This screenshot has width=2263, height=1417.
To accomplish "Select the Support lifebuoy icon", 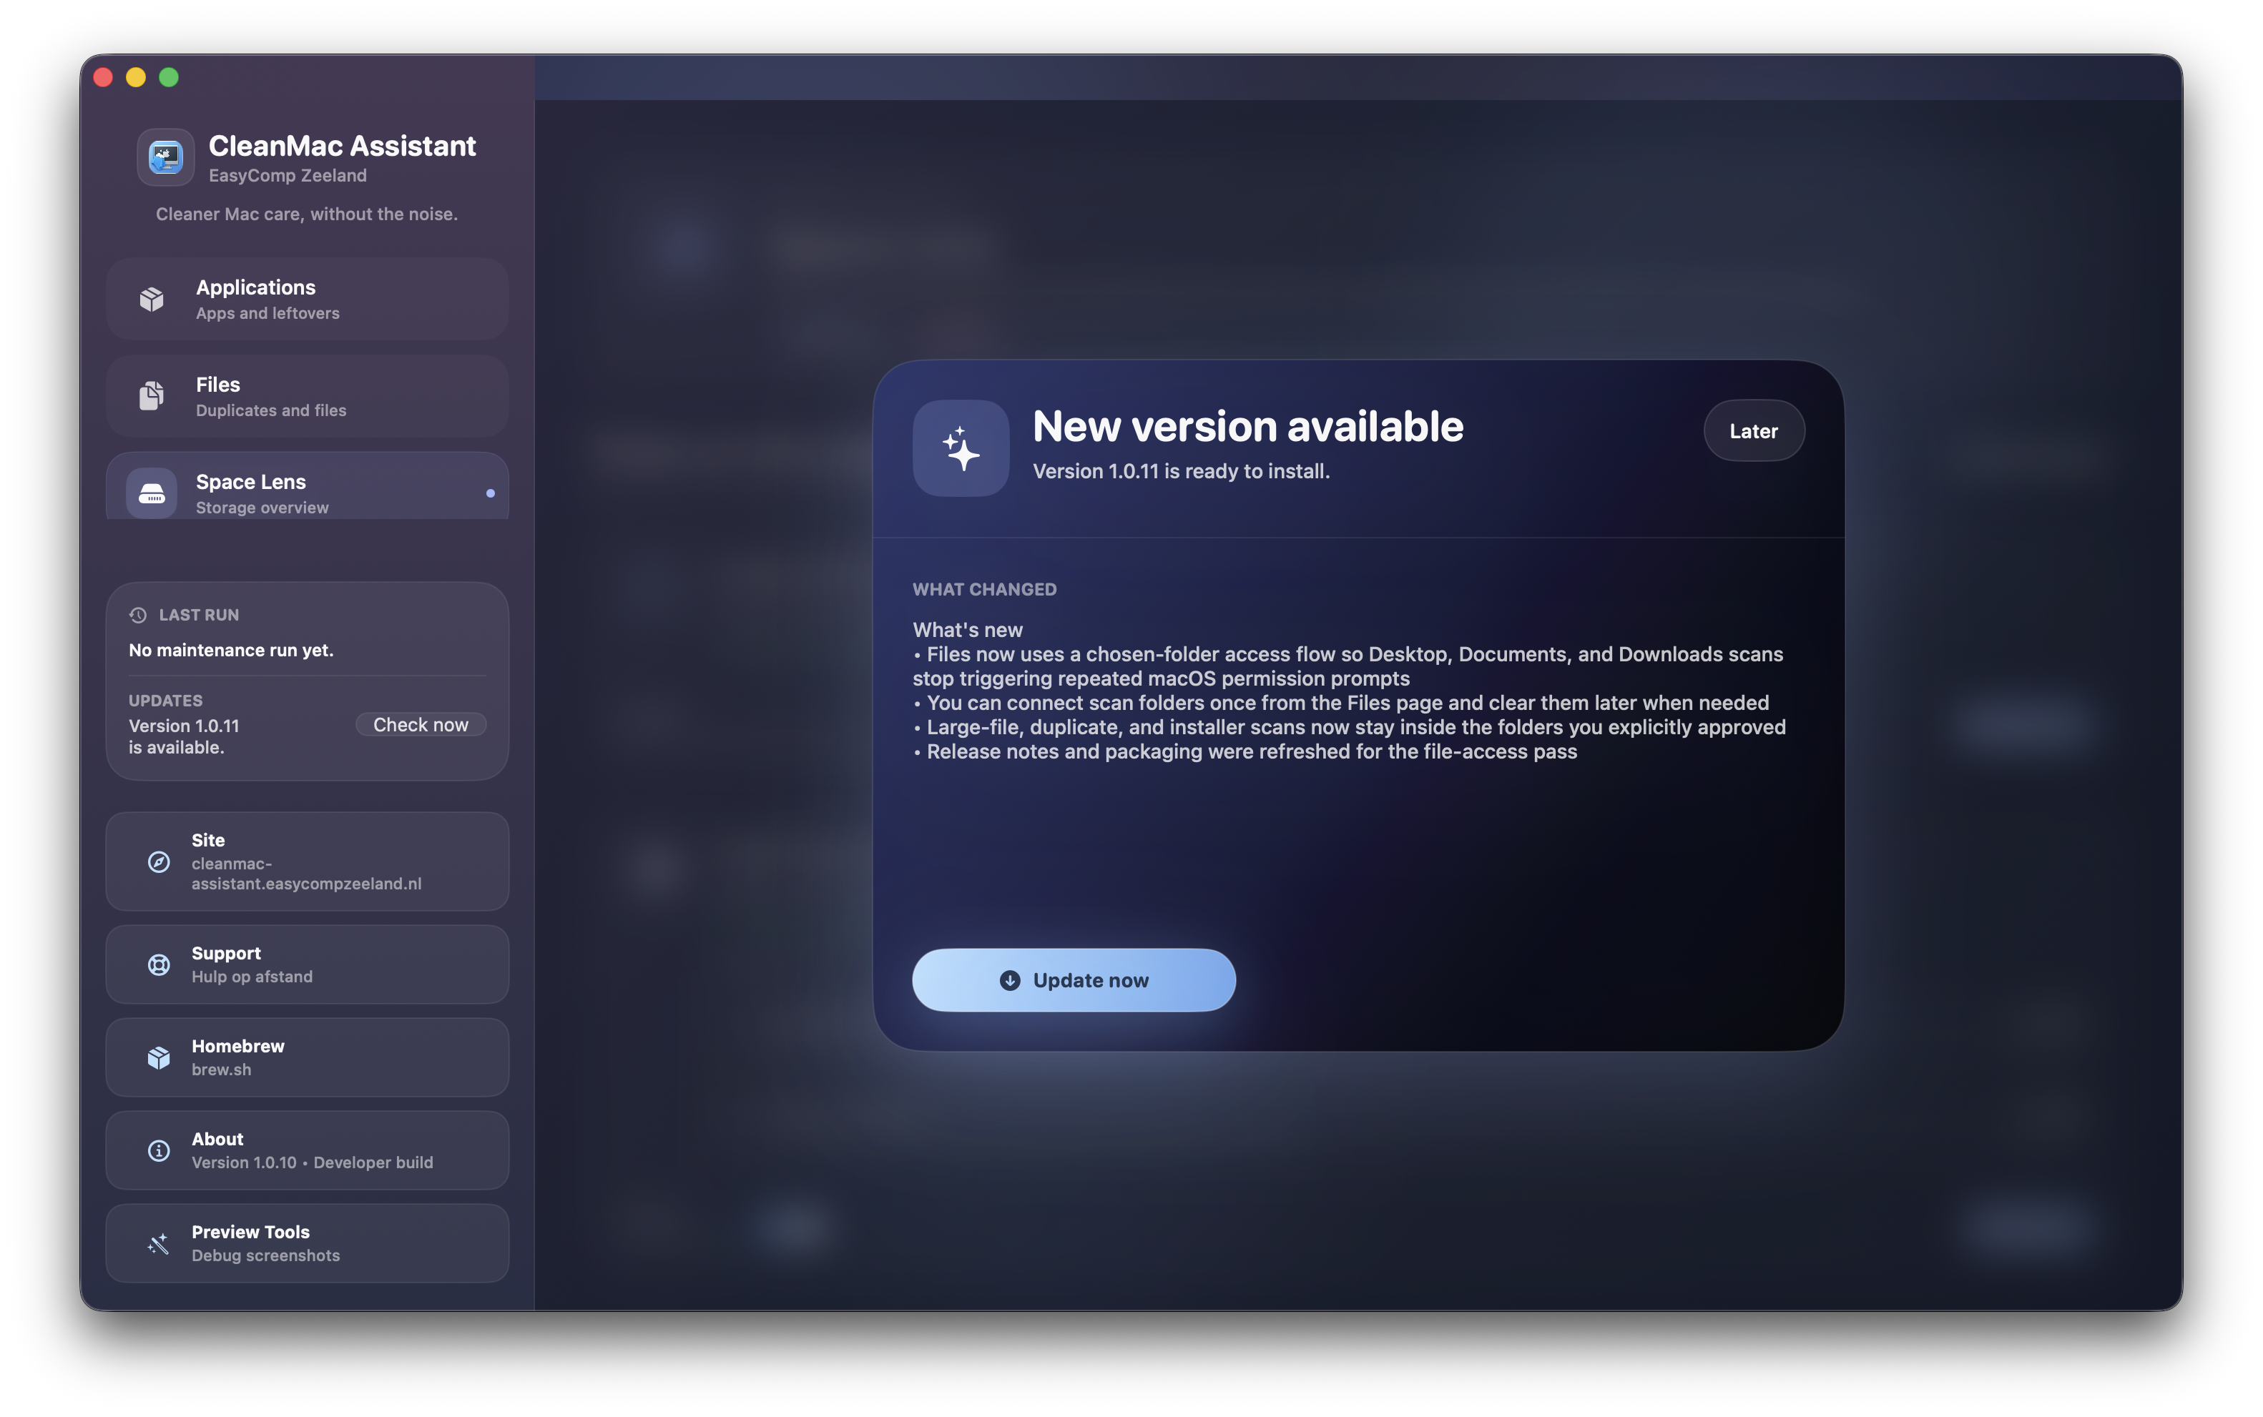I will [157, 964].
